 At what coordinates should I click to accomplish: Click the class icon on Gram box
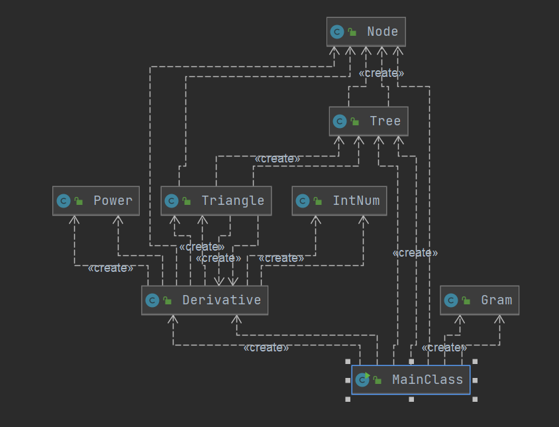[450, 300]
